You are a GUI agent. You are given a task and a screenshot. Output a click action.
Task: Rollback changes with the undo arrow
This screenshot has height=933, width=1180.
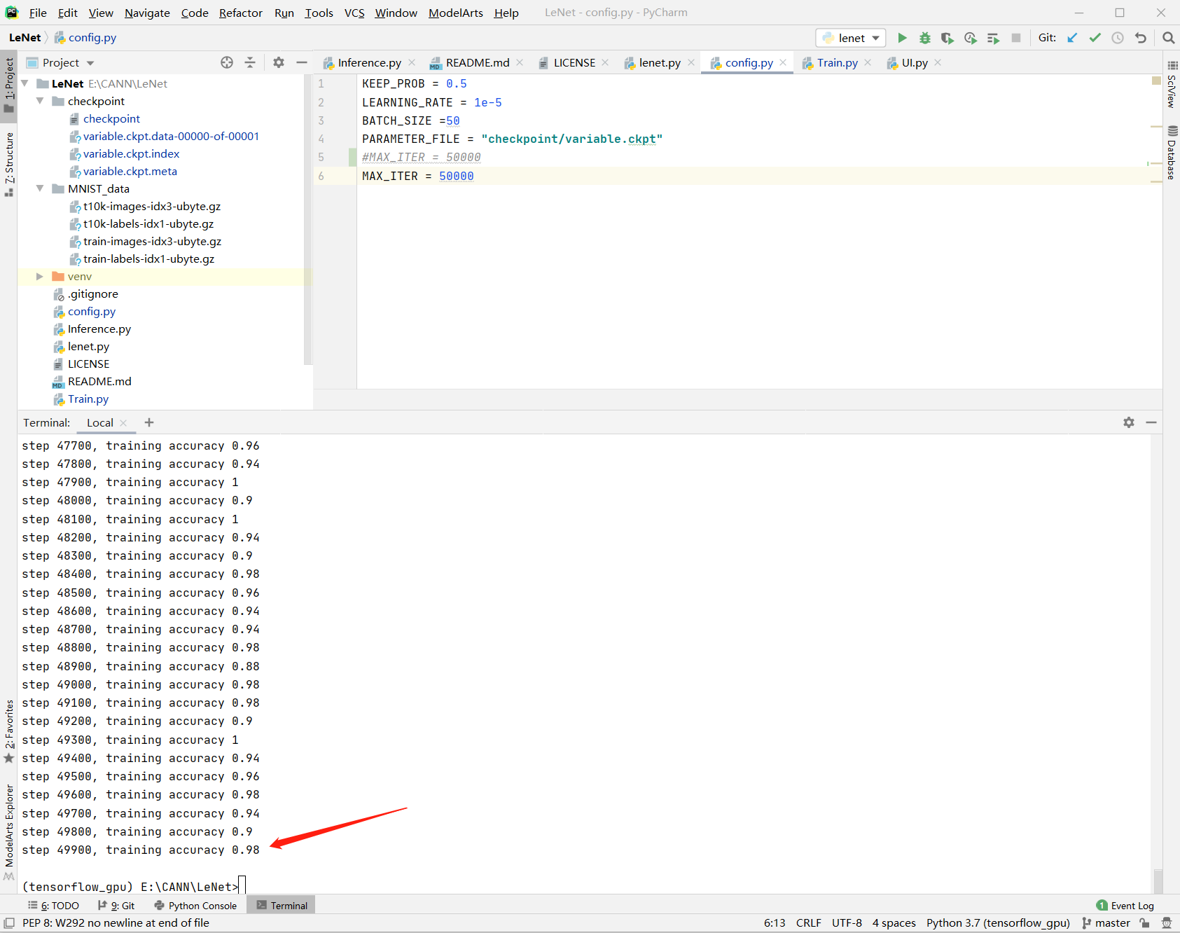1141,38
